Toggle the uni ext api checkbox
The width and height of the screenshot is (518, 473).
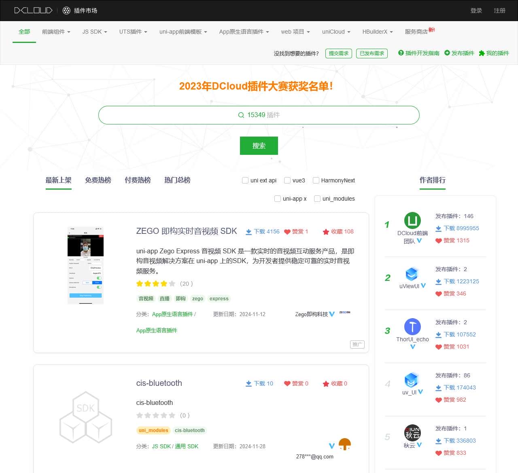click(245, 180)
